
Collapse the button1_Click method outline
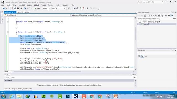[x=8, y=32]
